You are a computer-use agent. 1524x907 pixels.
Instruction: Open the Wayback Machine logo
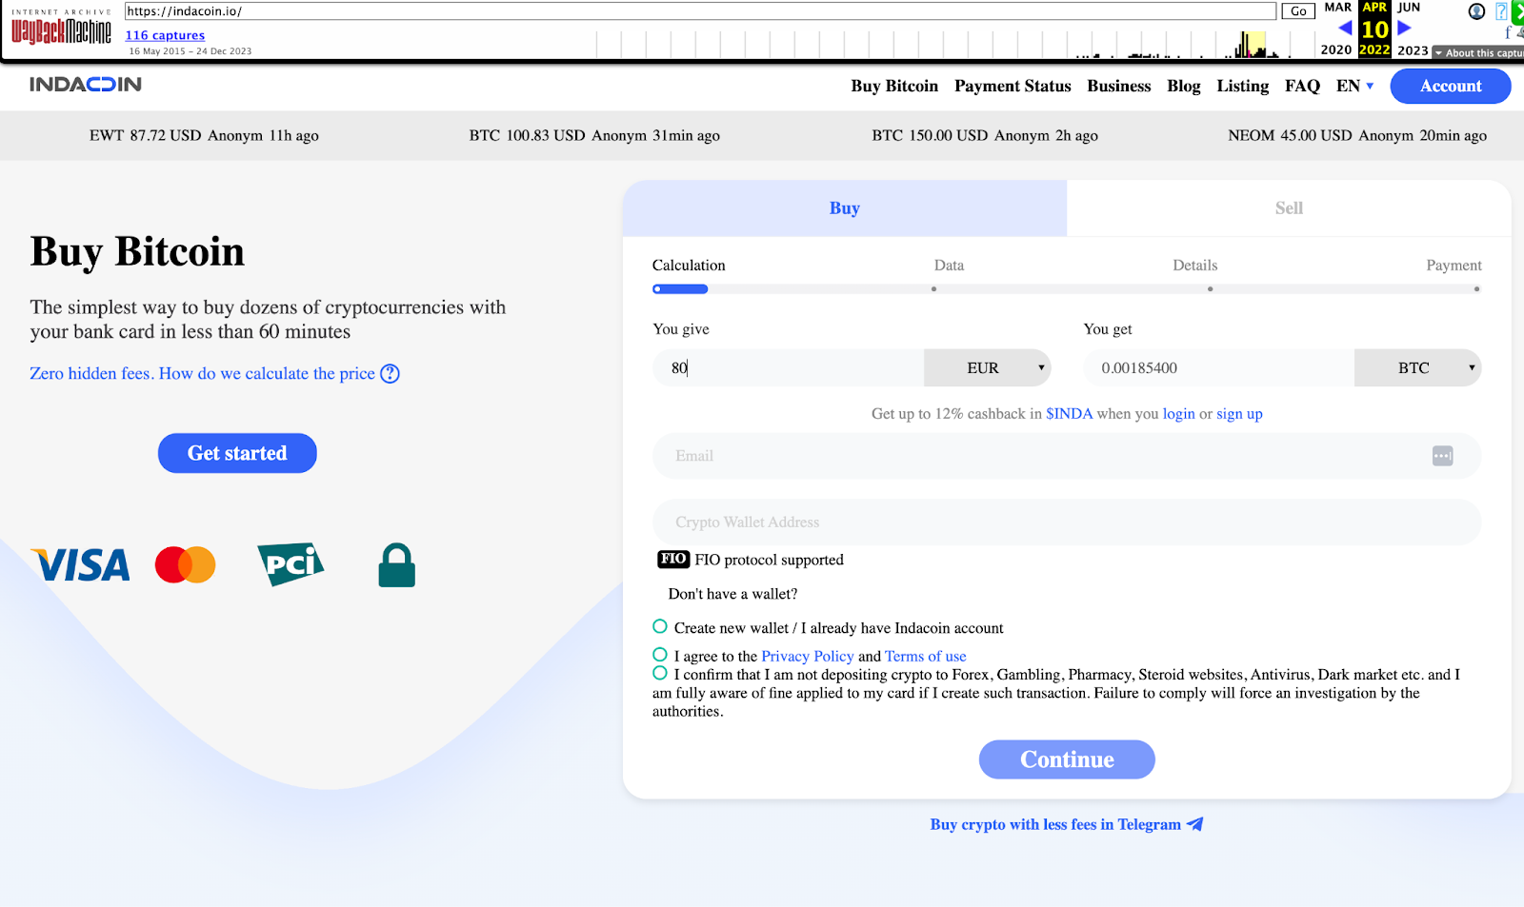pyautogui.click(x=61, y=30)
